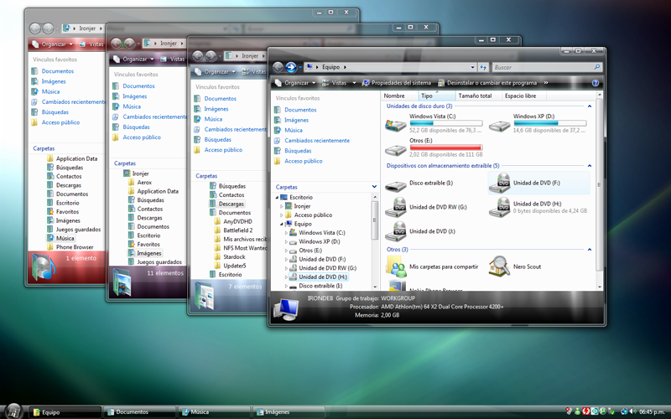The image size is (671, 419).
Task: Expand Ironjer node in Equipo folder tree
Action: point(282,206)
